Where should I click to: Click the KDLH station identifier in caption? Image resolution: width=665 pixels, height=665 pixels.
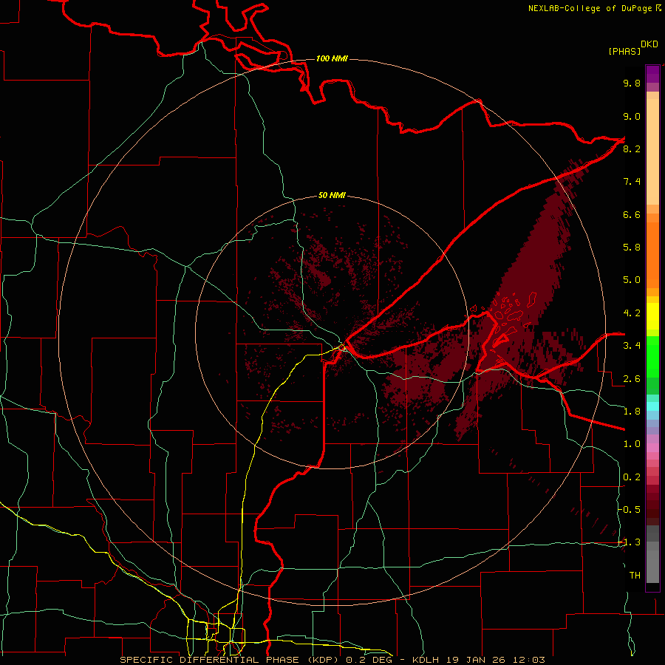pyautogui.click(x=425, y=660)
